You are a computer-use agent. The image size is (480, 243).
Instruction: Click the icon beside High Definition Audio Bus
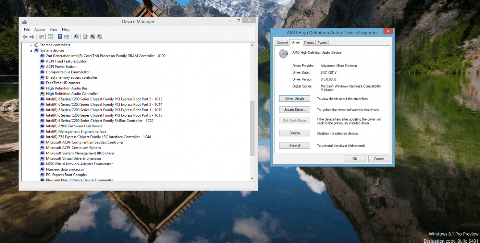coord(42,88)
